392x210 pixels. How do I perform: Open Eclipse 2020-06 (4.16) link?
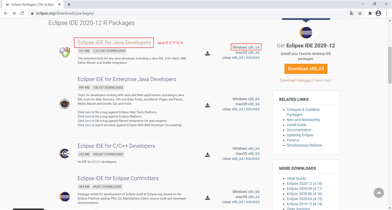(305, 194)
